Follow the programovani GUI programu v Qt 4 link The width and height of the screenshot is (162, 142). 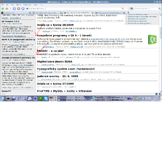[109, 39]
